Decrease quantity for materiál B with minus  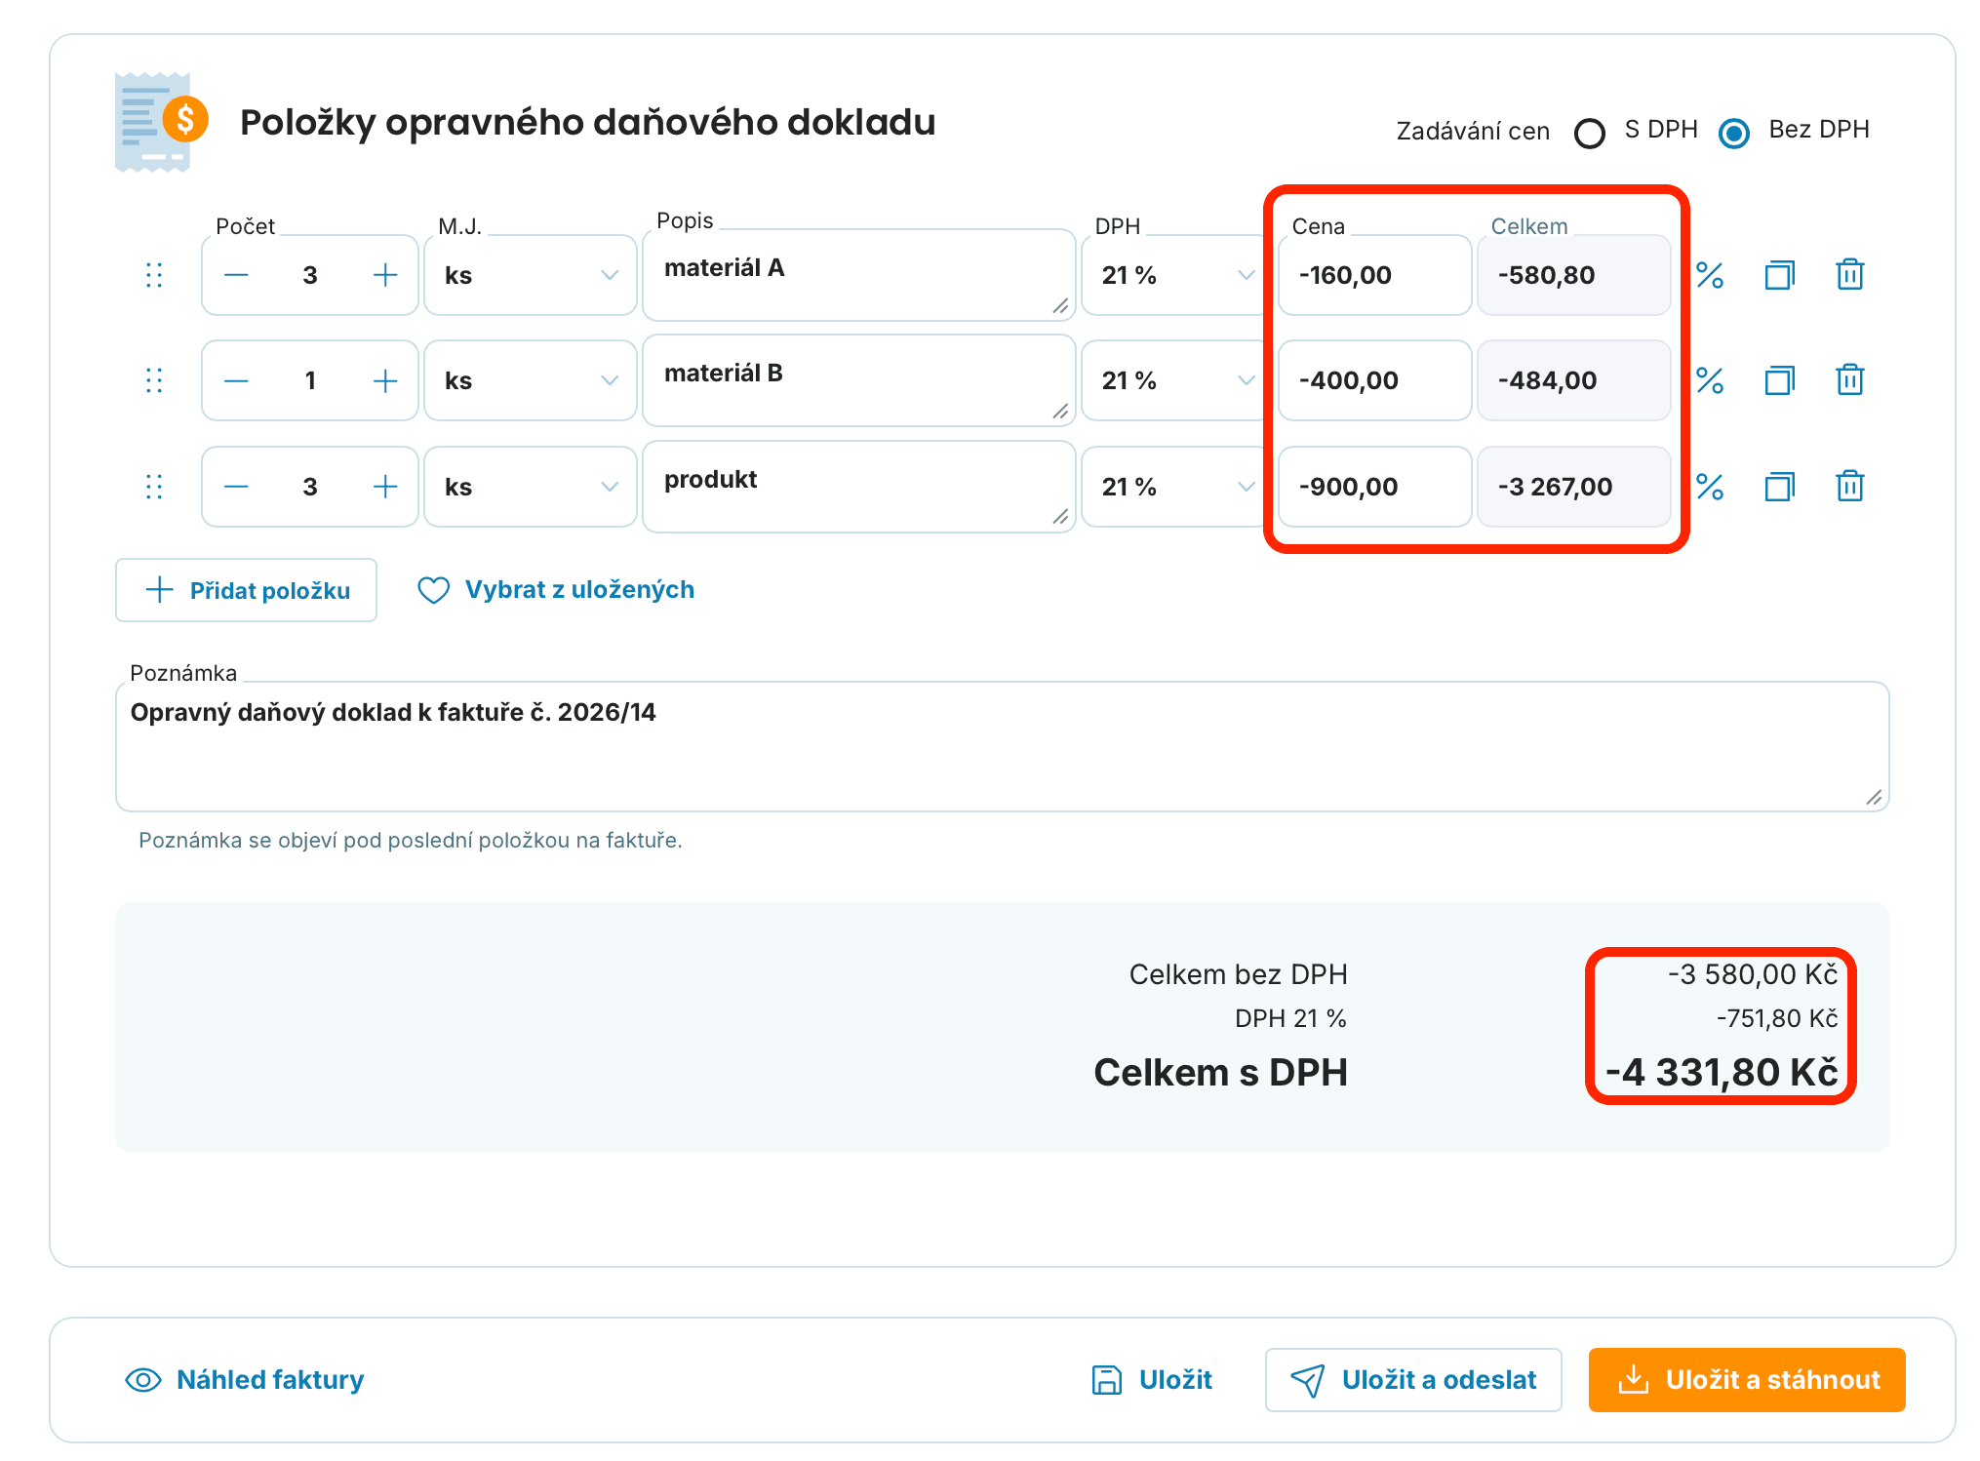236,380
